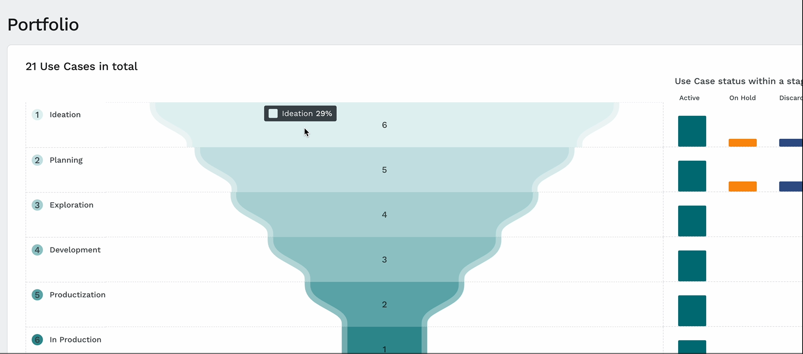Click the Ideation stage number 1 badge
The image size is (803, 354).
(37, 115)
